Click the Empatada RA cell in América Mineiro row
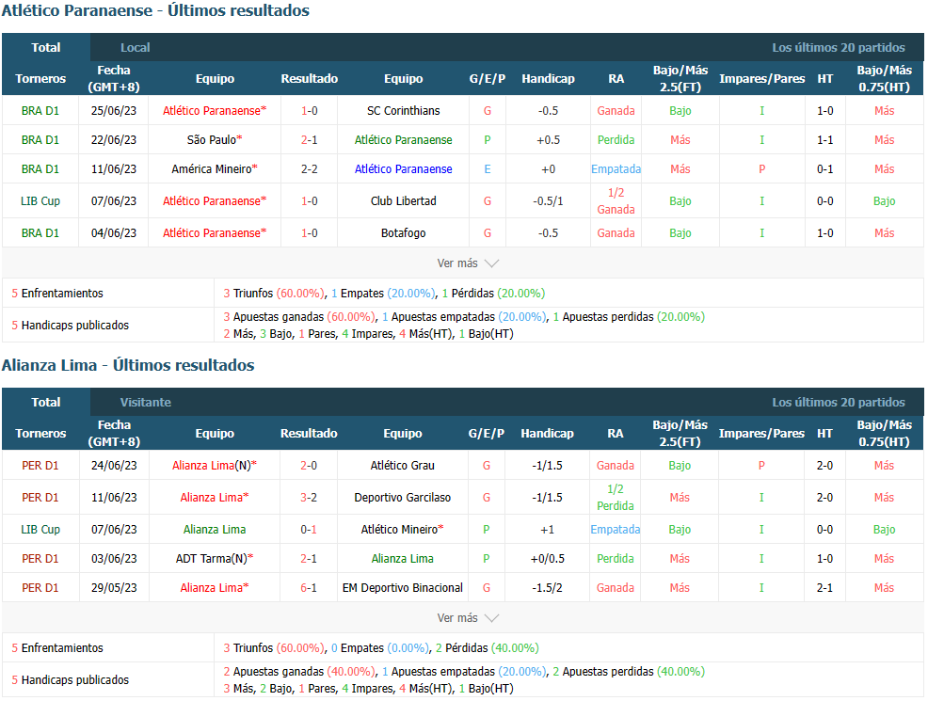Image resolution: width=928 pixels, height=701 pixels. pyautogui.click(x=616, y=169)
